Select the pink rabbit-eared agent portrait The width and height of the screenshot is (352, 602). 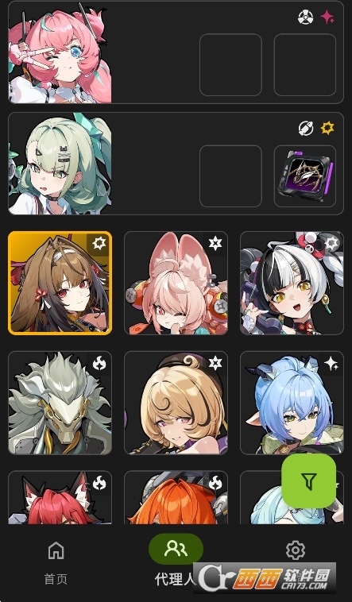(x=176, y=283)
